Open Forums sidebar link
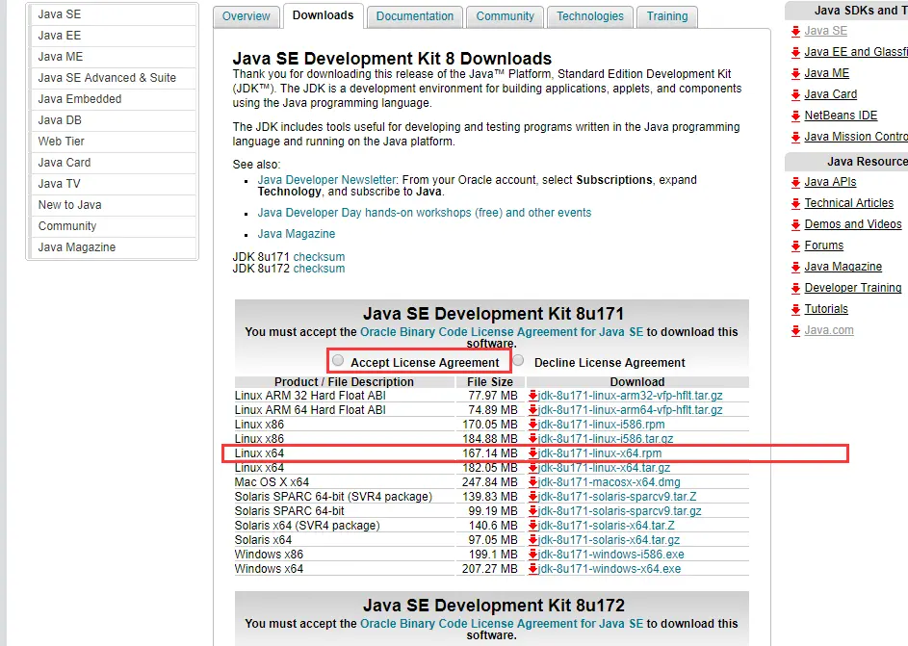 (x=824, y=245)
